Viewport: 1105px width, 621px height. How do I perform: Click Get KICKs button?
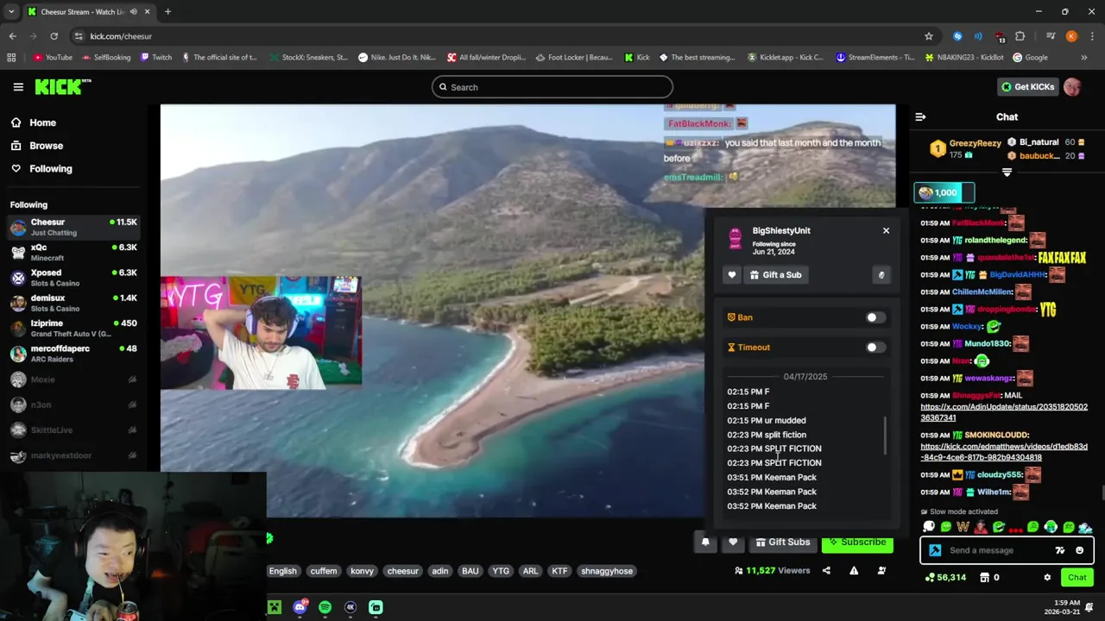[x=1027, y=86]
